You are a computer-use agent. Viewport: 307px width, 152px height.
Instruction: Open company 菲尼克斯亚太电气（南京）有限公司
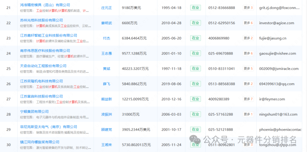click(49, 127)
